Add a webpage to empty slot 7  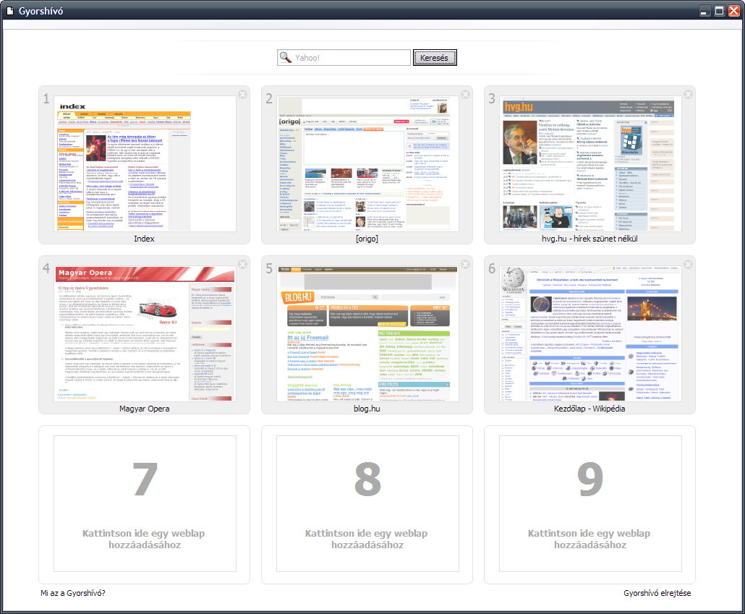coord(145,504)
